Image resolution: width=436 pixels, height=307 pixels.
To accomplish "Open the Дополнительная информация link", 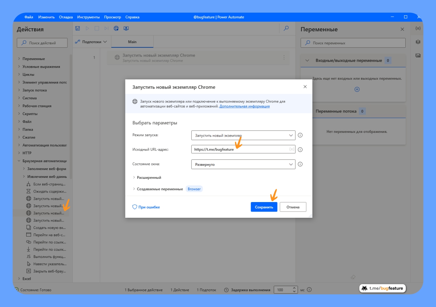I will pyautogui.click(x=244, y=106).
